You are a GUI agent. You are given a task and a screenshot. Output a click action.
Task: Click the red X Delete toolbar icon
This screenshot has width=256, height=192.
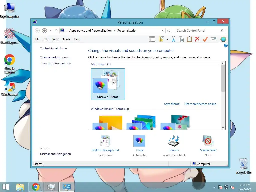[197, 39]
